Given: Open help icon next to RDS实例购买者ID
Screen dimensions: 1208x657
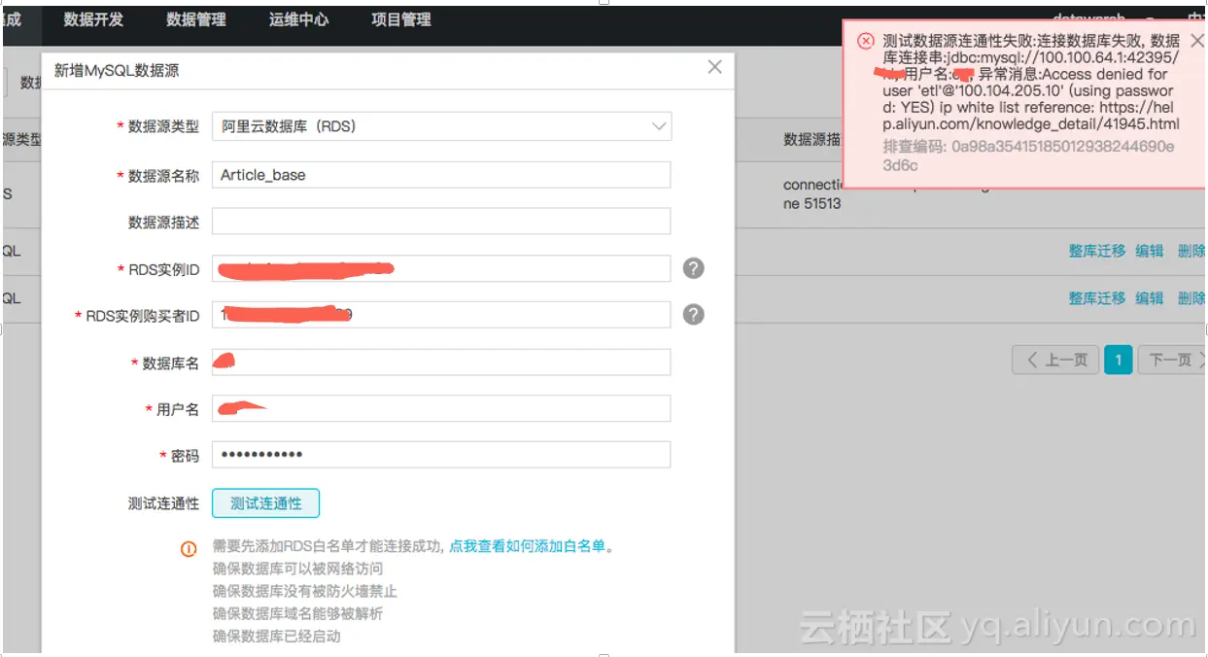Looking at the screenshot, I should click(x=693, y=315).
